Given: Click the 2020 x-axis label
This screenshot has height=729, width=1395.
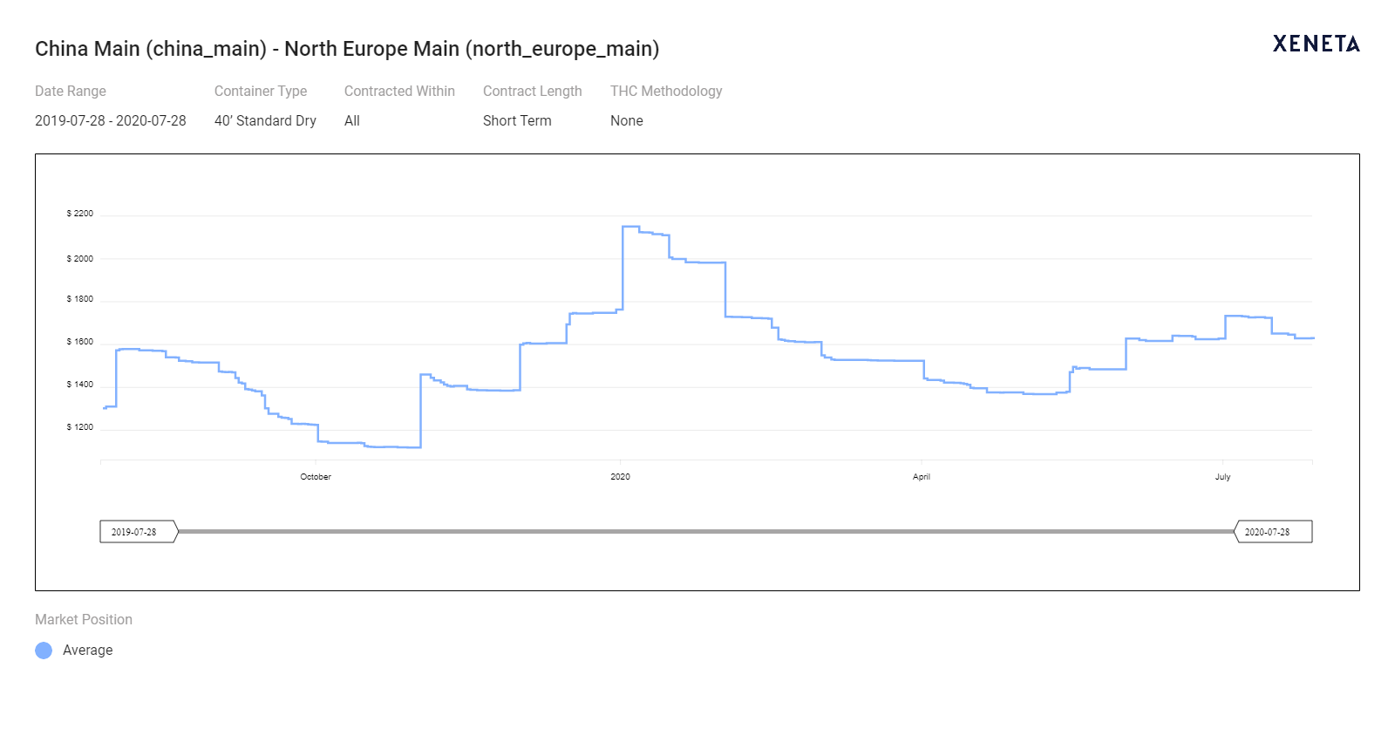Looking at the screenshot, I should pyautogui.click(x=620, y=477).
